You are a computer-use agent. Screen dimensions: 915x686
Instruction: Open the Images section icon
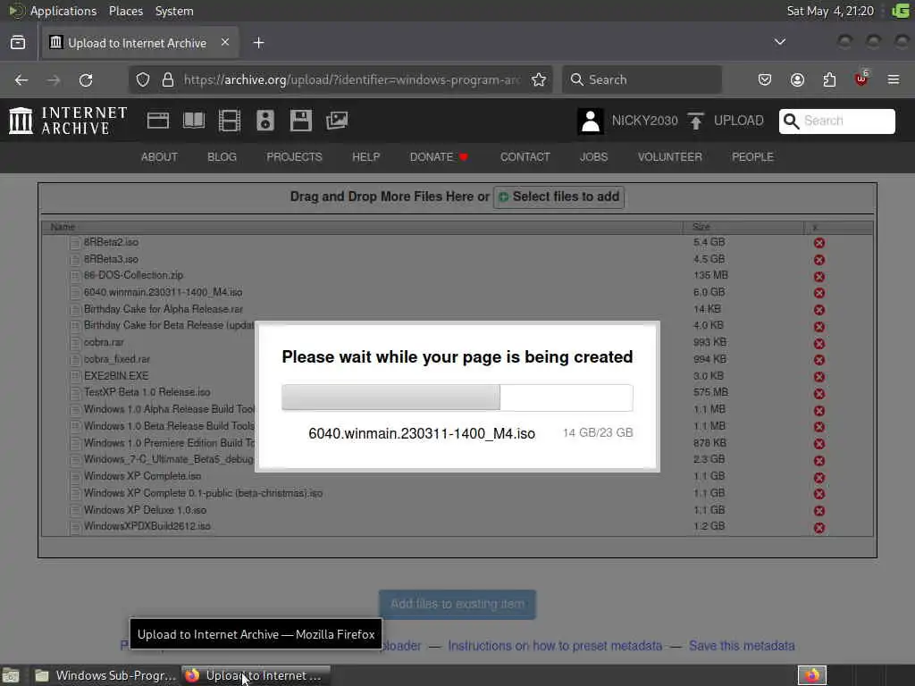pyautogui.click(x=337, y=121)
